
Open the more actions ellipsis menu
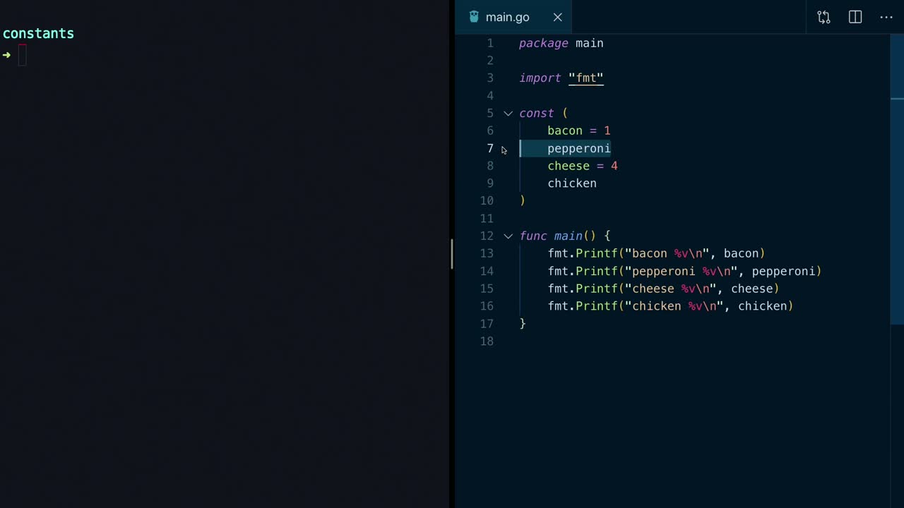886,17
